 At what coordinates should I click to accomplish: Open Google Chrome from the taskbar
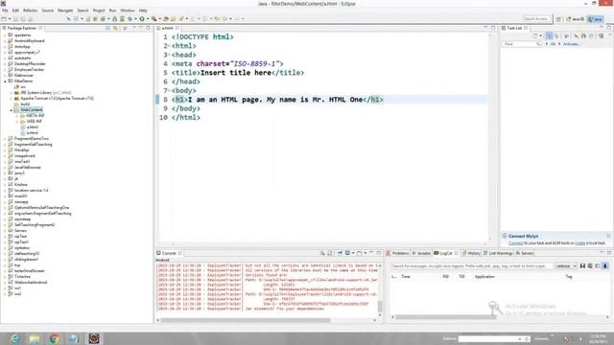54,338
